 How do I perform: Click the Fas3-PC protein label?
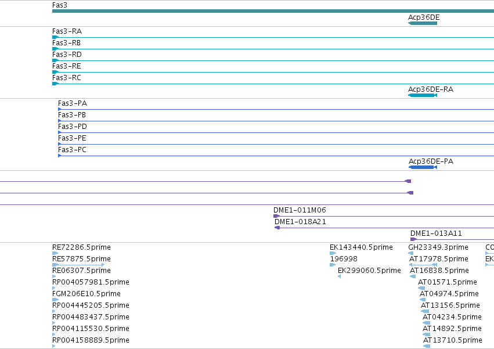click(x=72, y=150)
